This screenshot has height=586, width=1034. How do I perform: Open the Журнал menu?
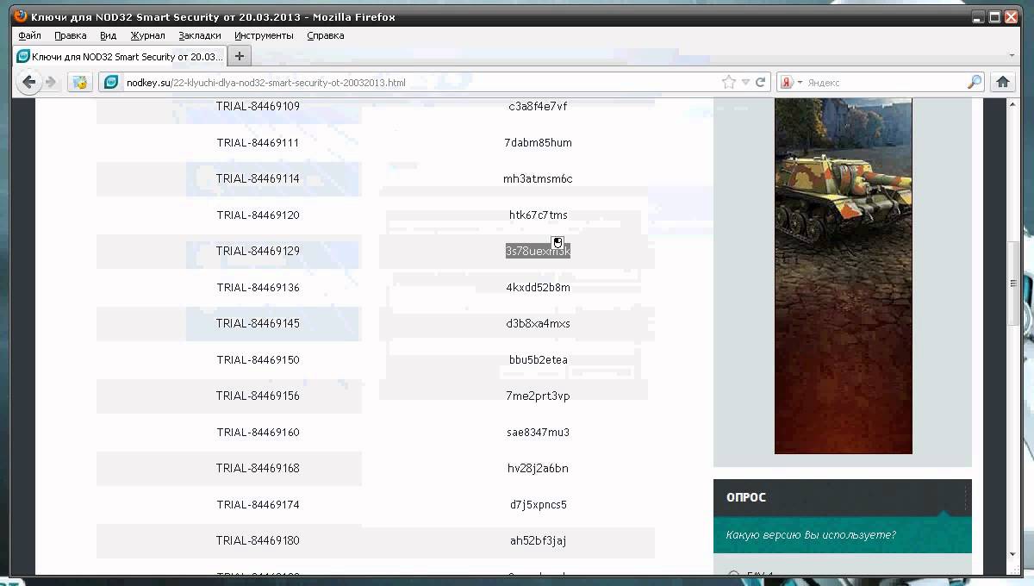147,35
